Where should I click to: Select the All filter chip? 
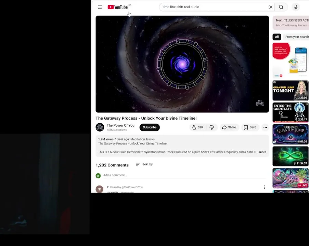(277, 37)
